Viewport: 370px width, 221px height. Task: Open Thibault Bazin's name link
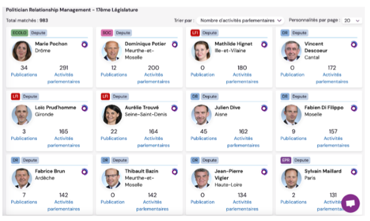tap(142, 171)
